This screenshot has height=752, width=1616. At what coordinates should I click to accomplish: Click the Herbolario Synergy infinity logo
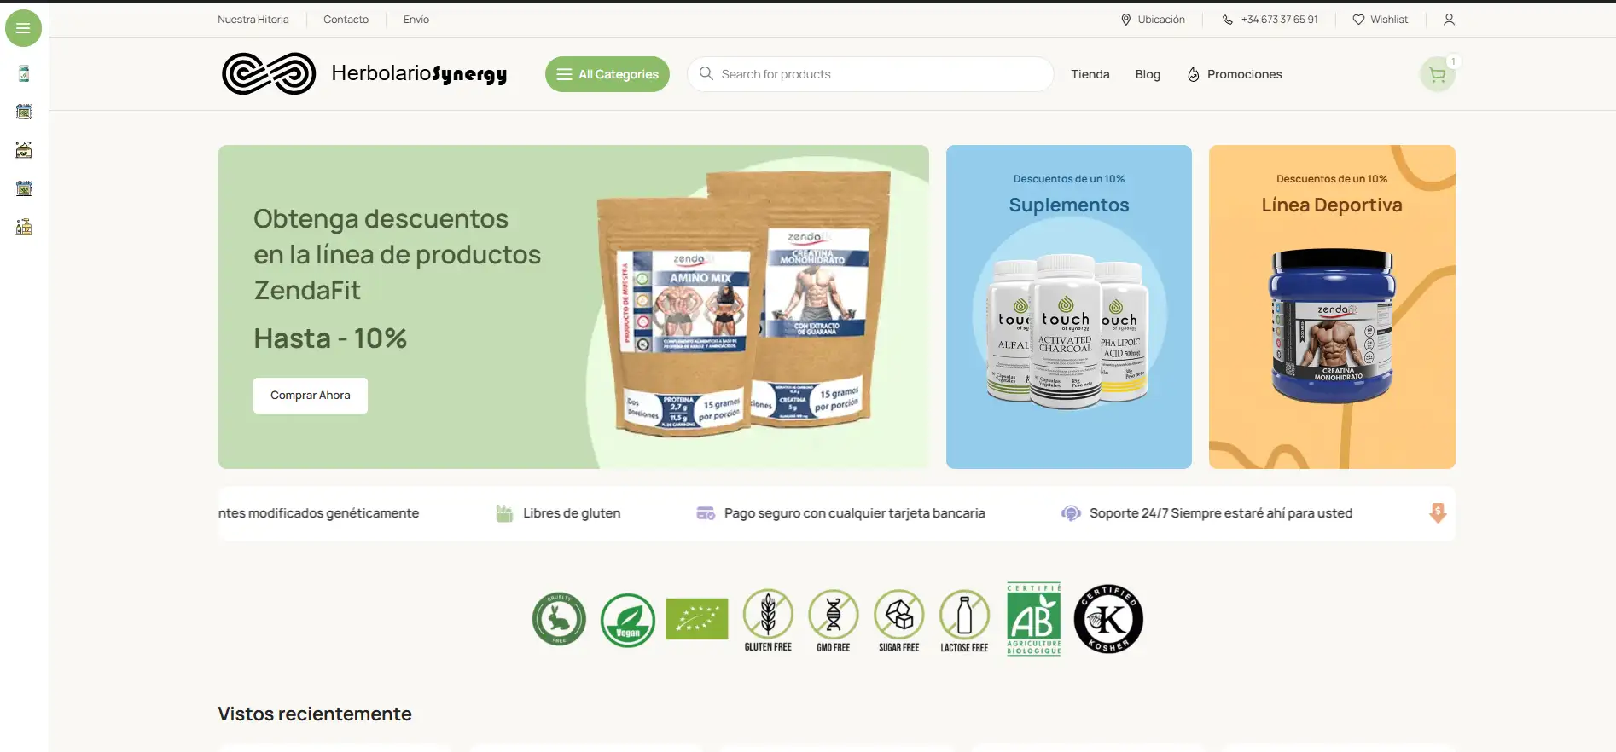pyautogui.click(x=269, y=74)
